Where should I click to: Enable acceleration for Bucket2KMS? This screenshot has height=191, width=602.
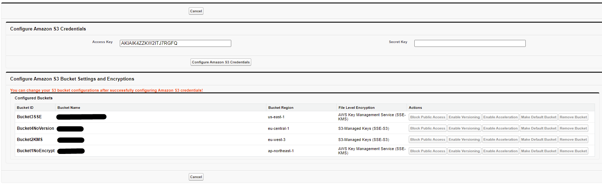pyautogui.click(x=500, y=140)
